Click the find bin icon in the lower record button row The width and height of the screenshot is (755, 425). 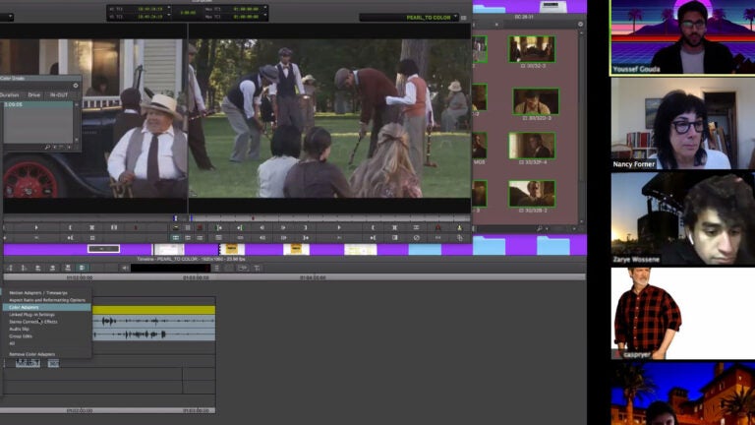click(395, 237)
